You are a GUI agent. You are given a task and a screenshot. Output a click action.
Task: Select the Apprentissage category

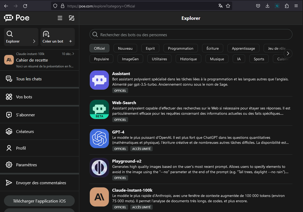(243, 48)
